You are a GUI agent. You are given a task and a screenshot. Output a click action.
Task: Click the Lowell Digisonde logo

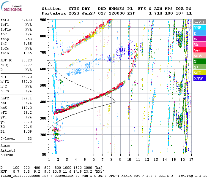pyautogui.click(x=11, y=7)
